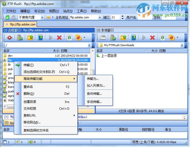Click the server list icon in local toolbar
The image size is (190, 147).
pyautogui.click(x=113, y=38)
